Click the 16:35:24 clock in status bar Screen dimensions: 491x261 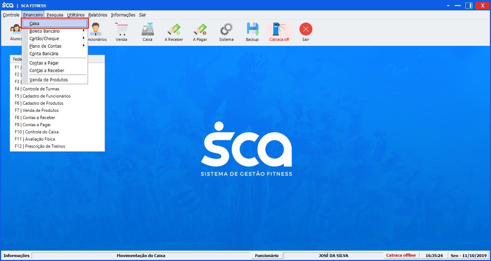[x=434, y=256]
